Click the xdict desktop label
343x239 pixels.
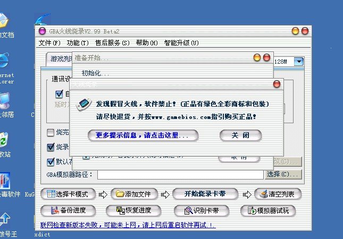click(42, 234)
